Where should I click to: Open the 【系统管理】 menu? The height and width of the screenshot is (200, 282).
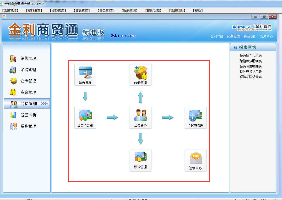[10, 11]
